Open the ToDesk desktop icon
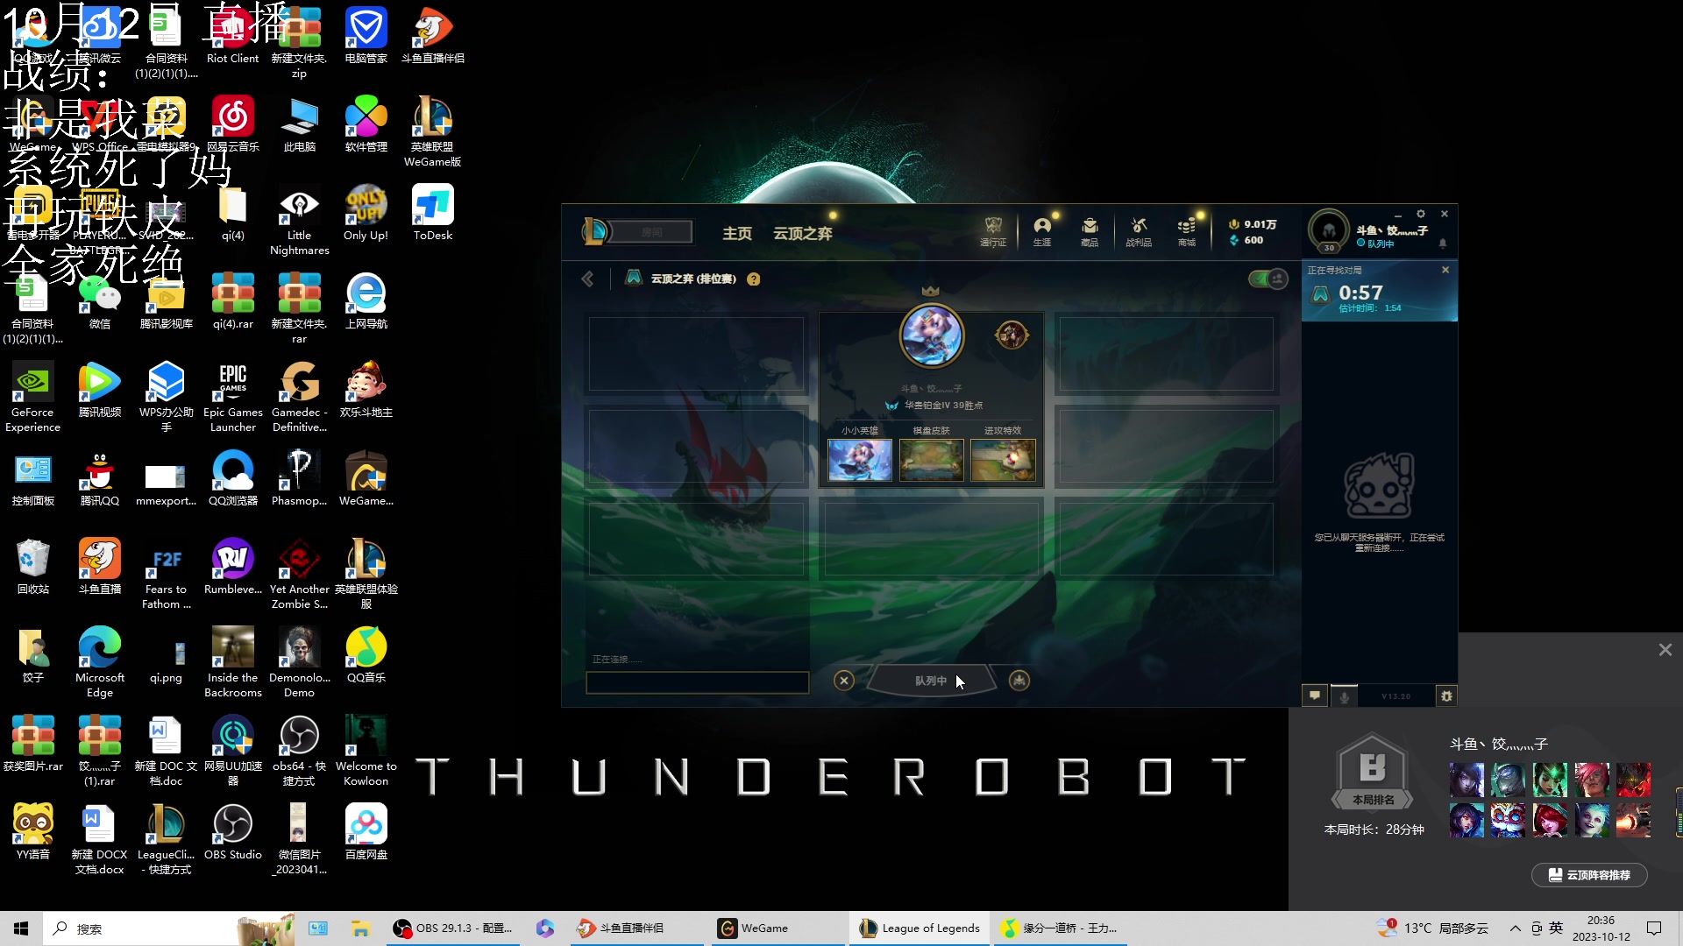 click(433, 213)
